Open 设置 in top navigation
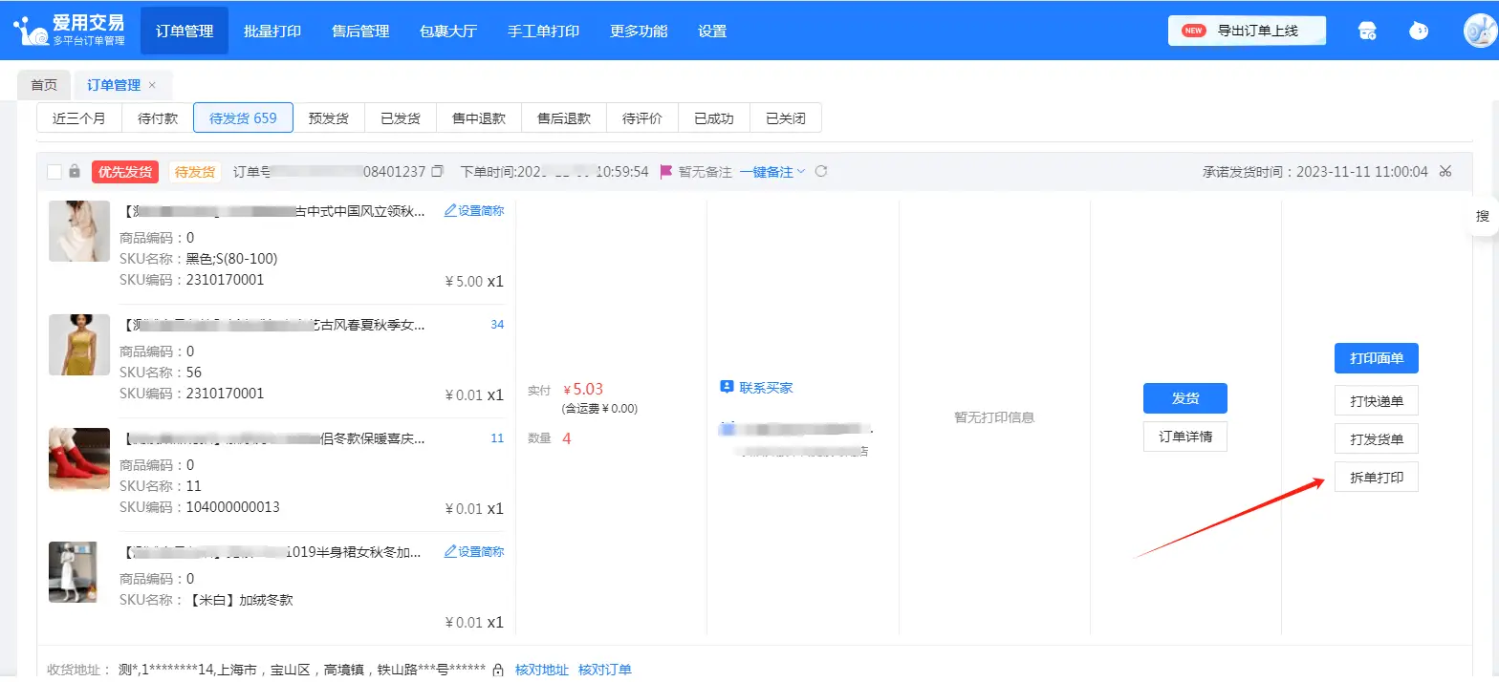This screenshot has height=682, width=1499. click(712, 31)
